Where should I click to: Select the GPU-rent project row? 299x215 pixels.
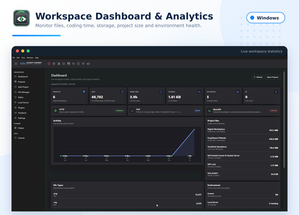[243, 166]
